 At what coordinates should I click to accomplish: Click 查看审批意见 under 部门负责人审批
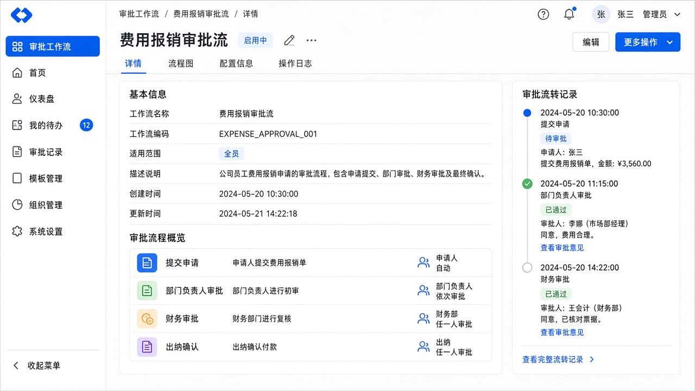click(562, 248)
